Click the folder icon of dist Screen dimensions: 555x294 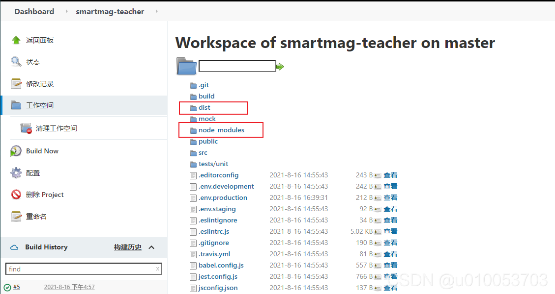click(x=193, y=108)
